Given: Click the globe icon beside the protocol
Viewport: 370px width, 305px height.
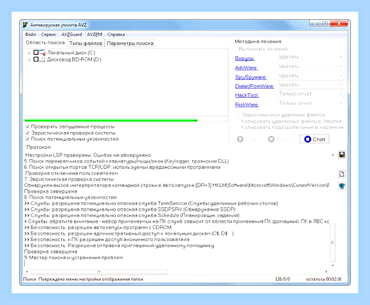Looking at the screenshot, I should point(342,186).
